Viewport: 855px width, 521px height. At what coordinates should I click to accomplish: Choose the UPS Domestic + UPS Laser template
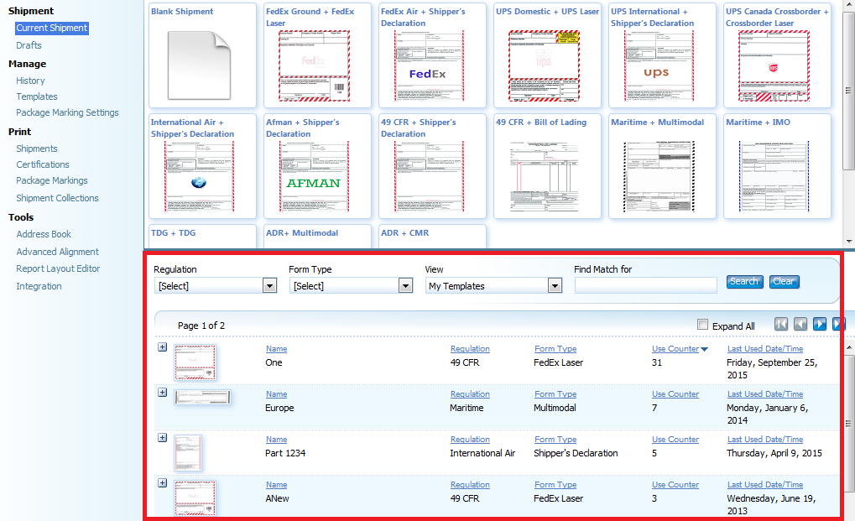(x=544, y=65)
